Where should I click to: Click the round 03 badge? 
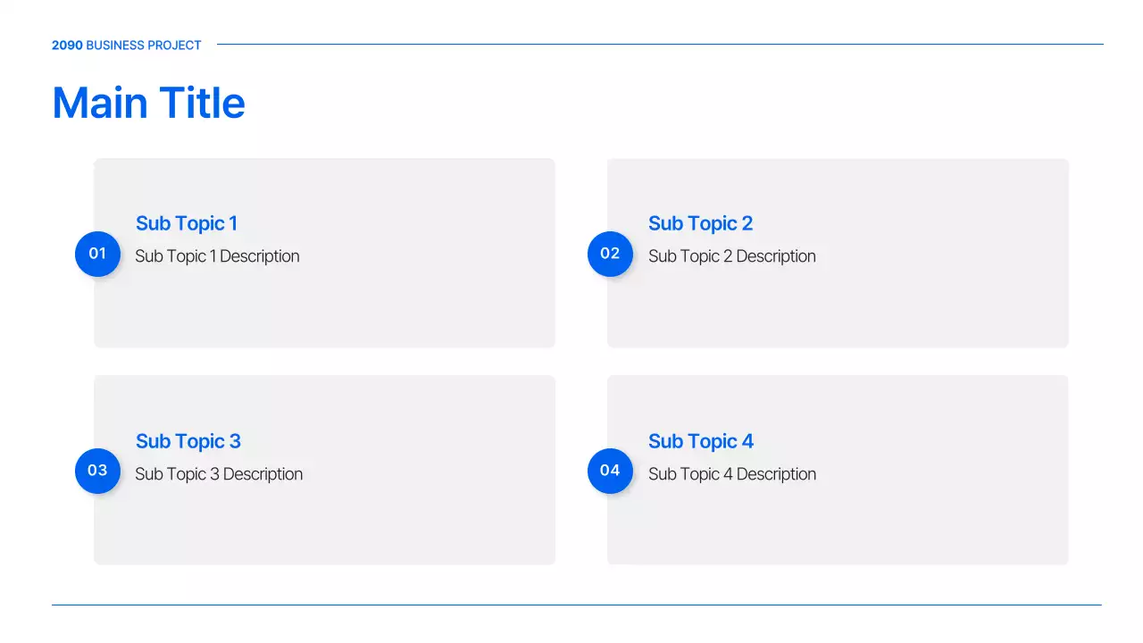[x=97, y=471]
